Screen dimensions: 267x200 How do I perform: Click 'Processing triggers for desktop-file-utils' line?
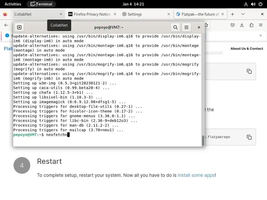click(x=78, y=107)
